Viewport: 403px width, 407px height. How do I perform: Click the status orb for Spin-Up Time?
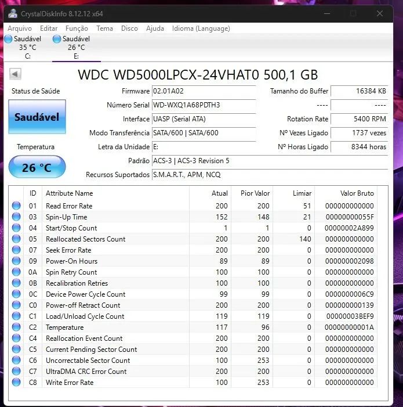16,217
